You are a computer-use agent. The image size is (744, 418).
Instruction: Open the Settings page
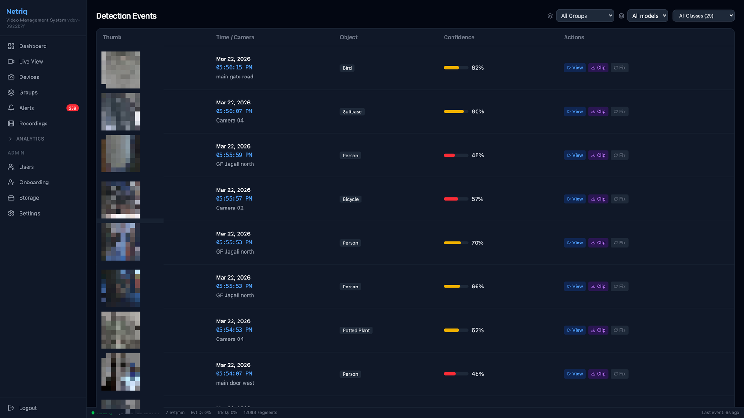(43, 213)
